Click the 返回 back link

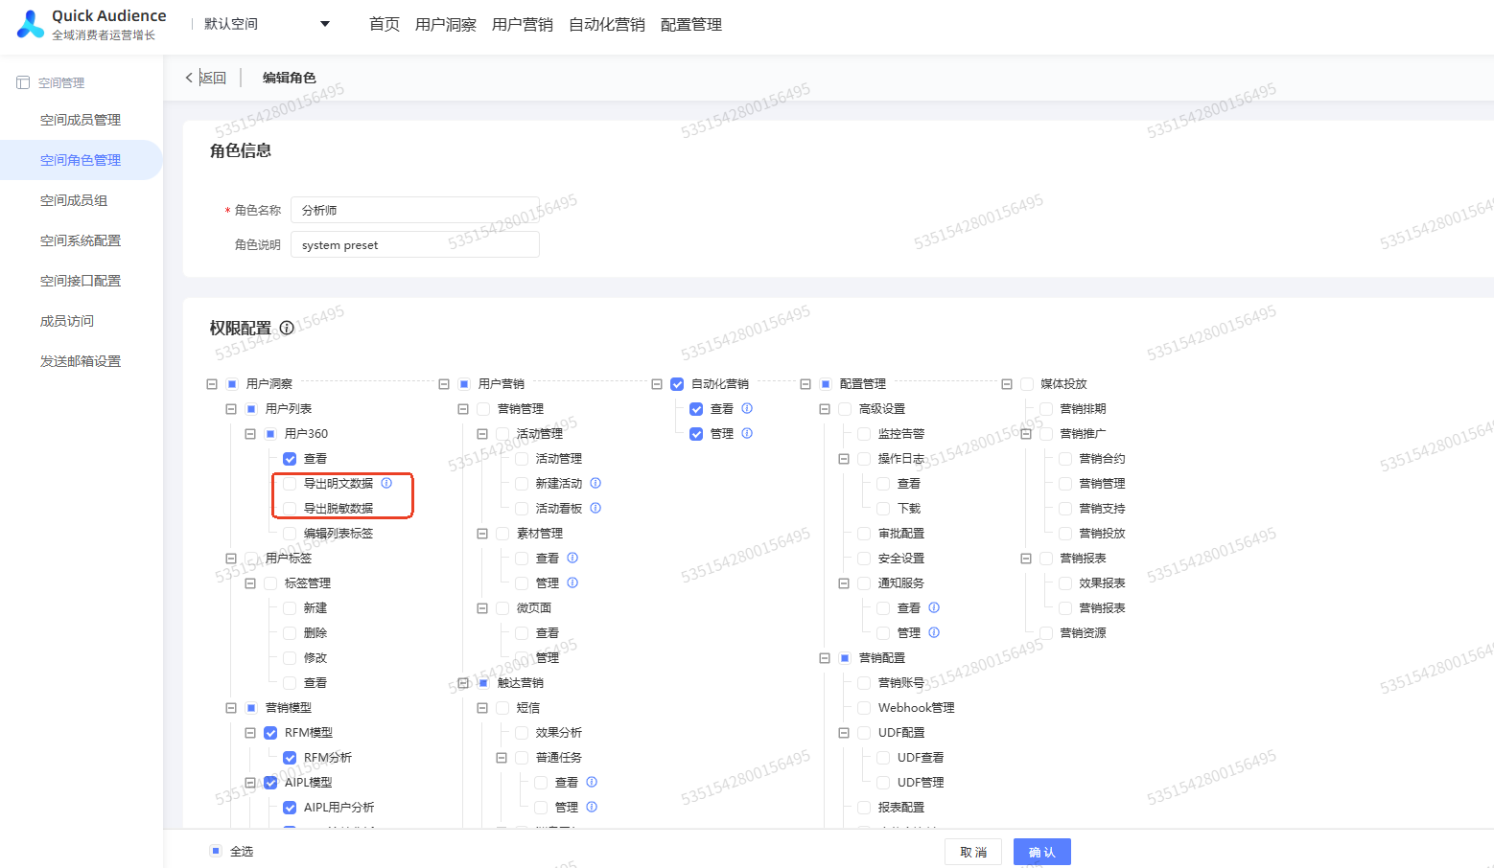tap(205, 78)
